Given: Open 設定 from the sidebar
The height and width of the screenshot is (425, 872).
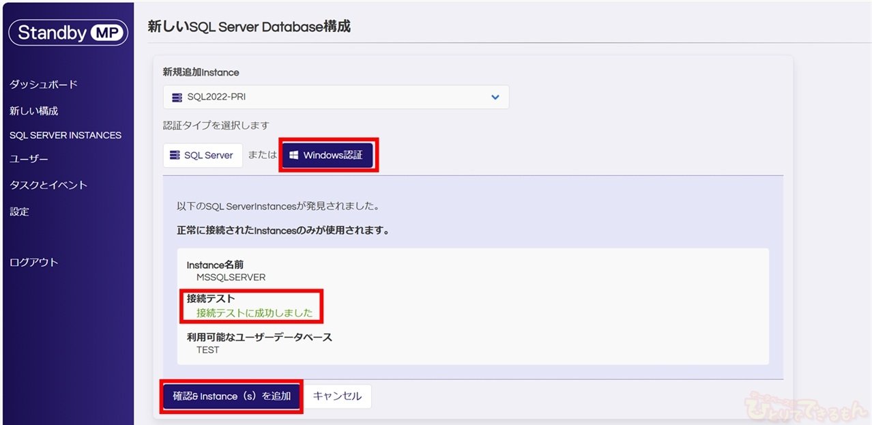Looking at the screenshot, I should point(19,211).
